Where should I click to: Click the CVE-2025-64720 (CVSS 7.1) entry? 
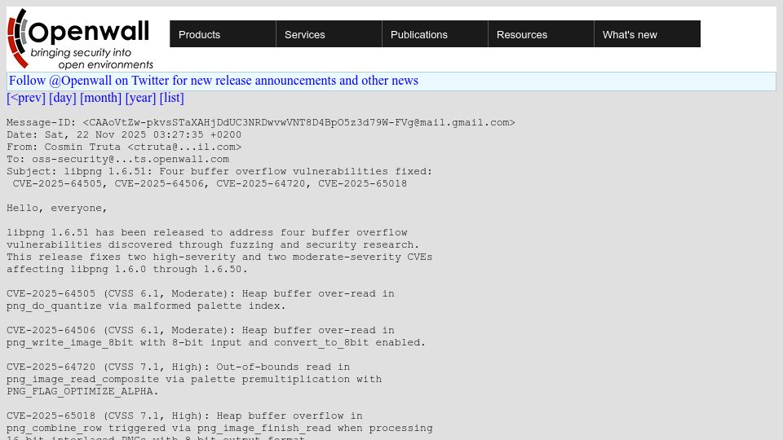(179, 367)
